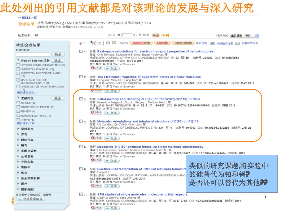Open S-F-X link for Self-Assembly C(60) record
The image size is (283, 212).
pos(96,112)
